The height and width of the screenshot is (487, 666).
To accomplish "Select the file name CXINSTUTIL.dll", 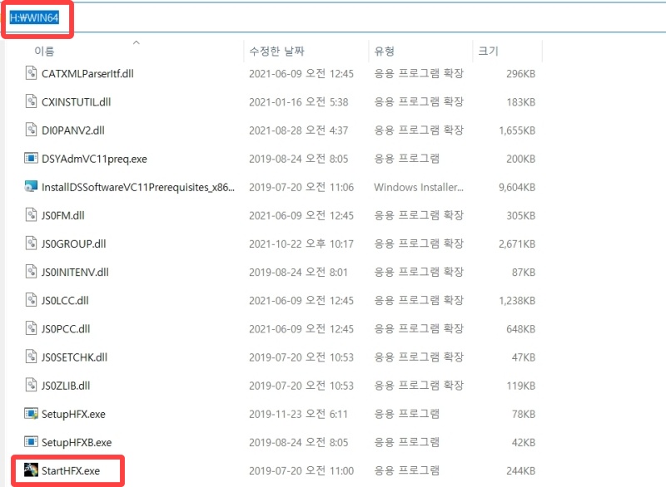I will [76, 102].
